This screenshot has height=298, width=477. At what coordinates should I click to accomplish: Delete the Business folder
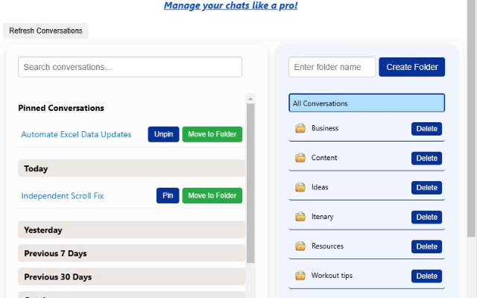point(426,129)
